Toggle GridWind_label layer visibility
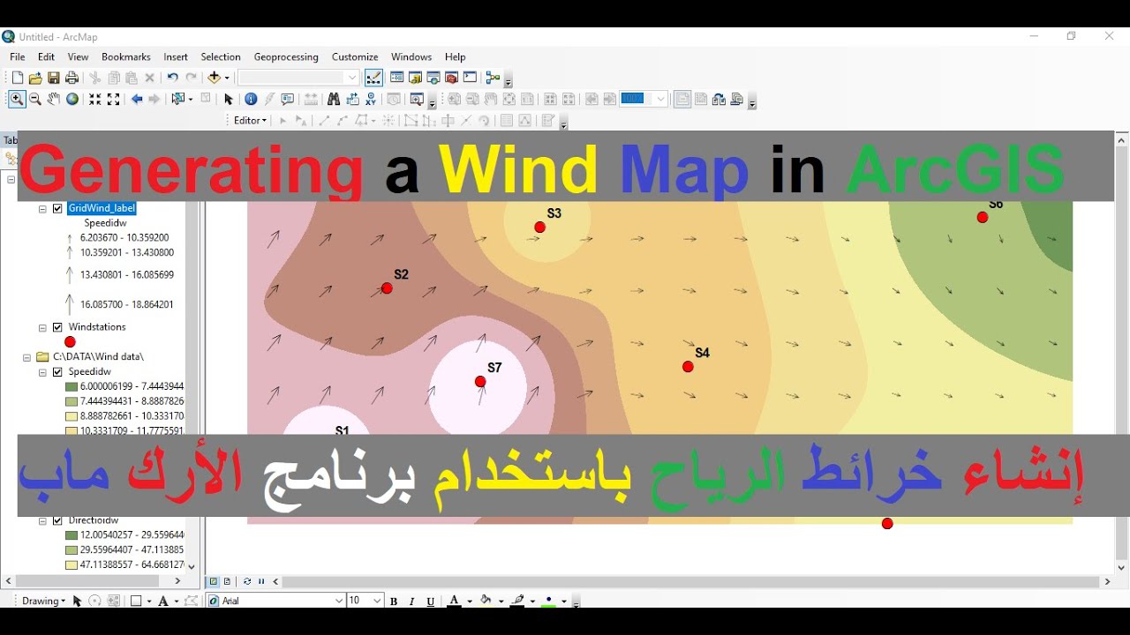1130x635 pixels. pos(57,209)
